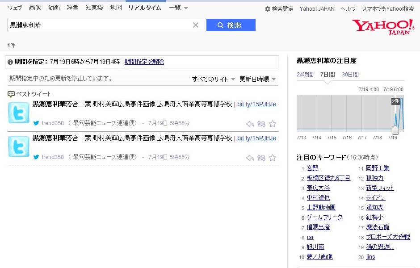Show the 30日間 attention graph

click(350, 75)
